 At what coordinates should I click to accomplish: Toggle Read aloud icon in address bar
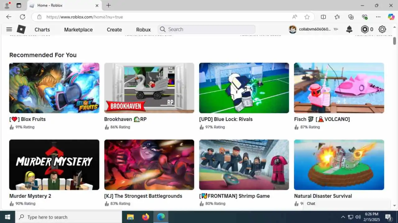294,17
